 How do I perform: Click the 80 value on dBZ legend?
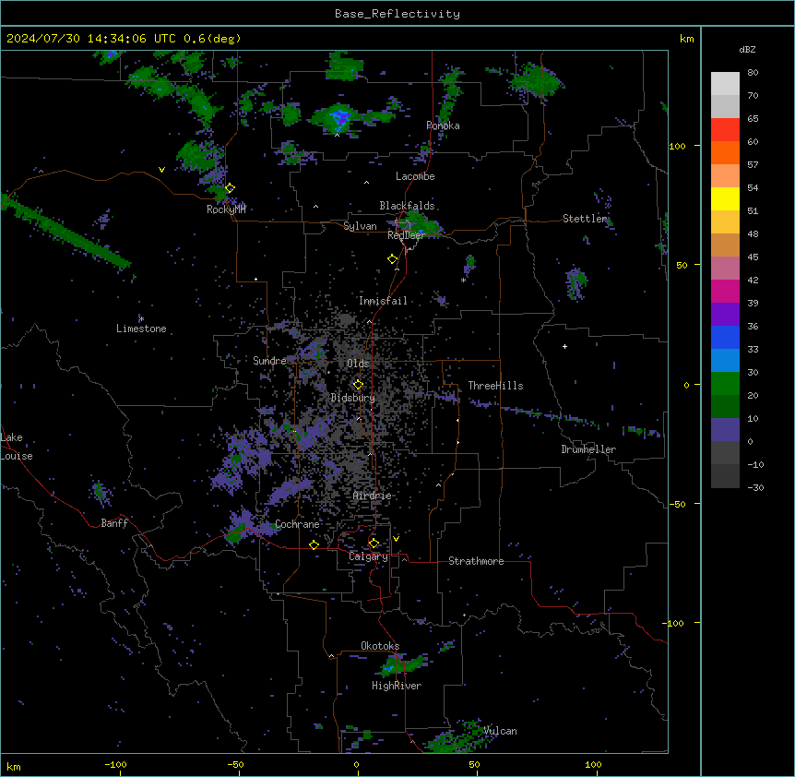[753, 73]
